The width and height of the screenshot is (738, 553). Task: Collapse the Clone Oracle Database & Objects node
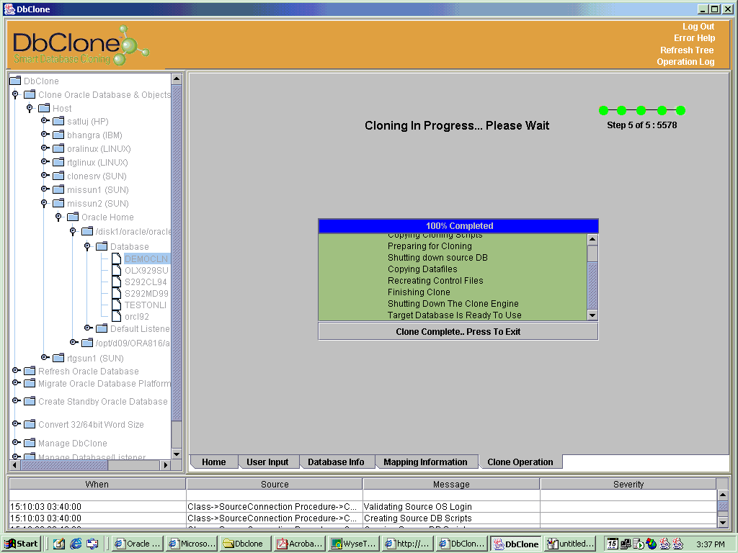[15, 94]
